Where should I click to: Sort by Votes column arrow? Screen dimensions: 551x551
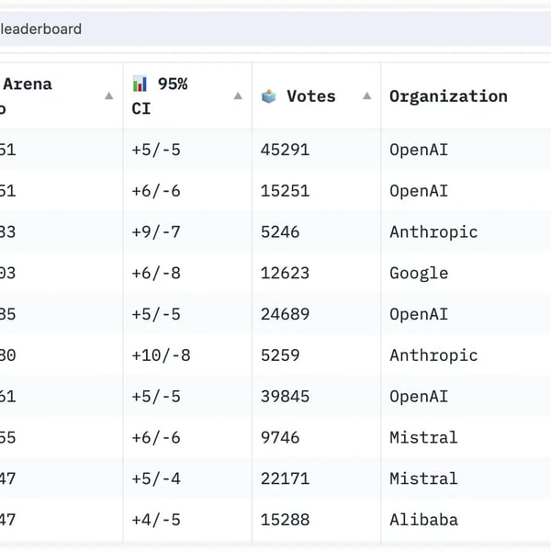click(x=366, y=96)
